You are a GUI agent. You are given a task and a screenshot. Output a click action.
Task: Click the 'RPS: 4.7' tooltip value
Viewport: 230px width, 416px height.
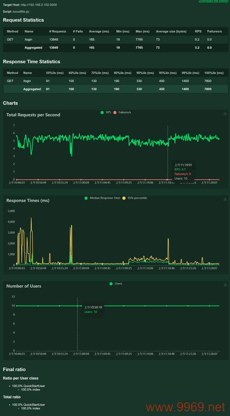click(180, 169)
